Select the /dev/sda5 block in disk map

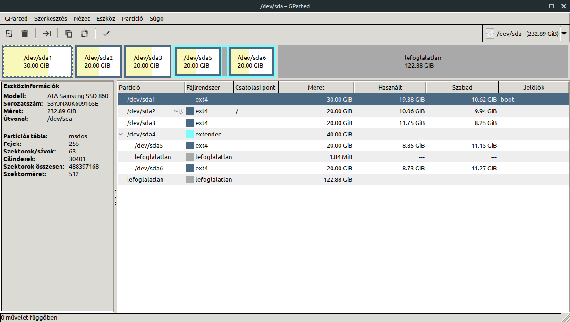click(x=198, y=61)
